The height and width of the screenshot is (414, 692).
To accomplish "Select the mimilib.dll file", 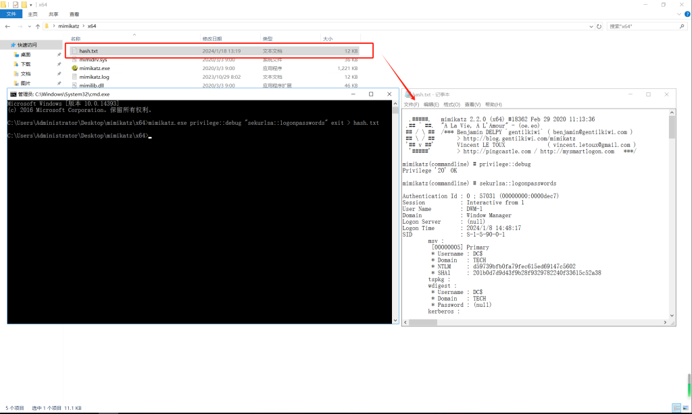I will (91, 86).
